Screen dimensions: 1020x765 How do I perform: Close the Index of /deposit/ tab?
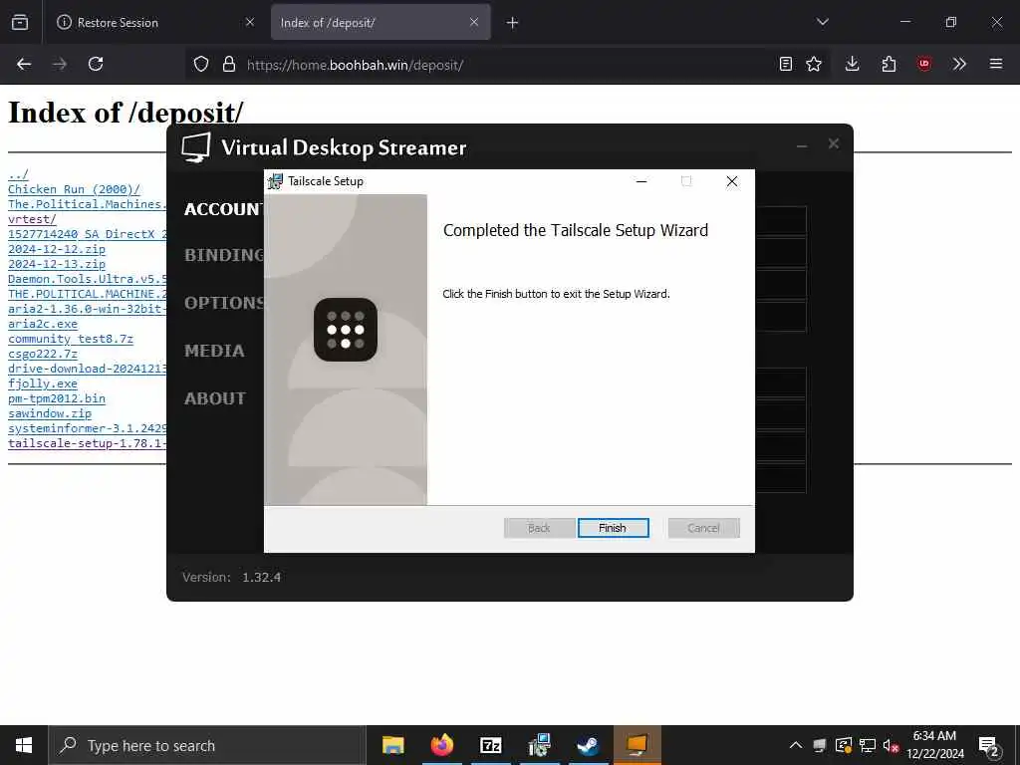(x=474, y=22)
